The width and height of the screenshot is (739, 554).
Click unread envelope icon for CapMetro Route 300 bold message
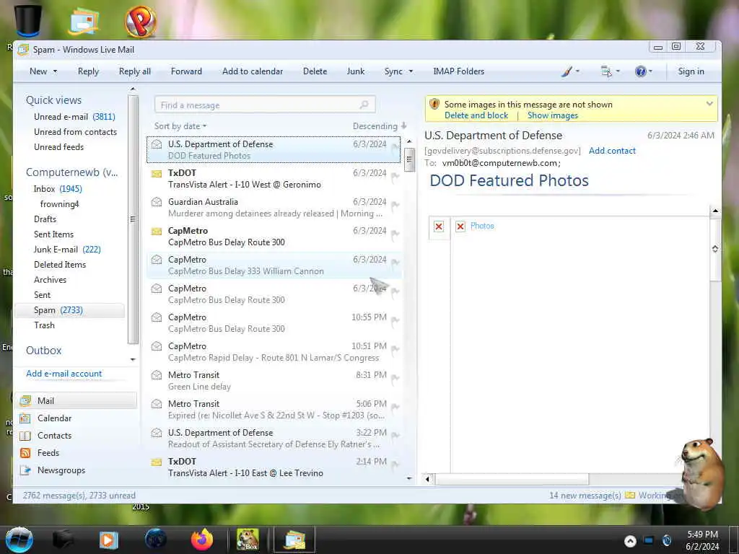click(x=157, y=232)
